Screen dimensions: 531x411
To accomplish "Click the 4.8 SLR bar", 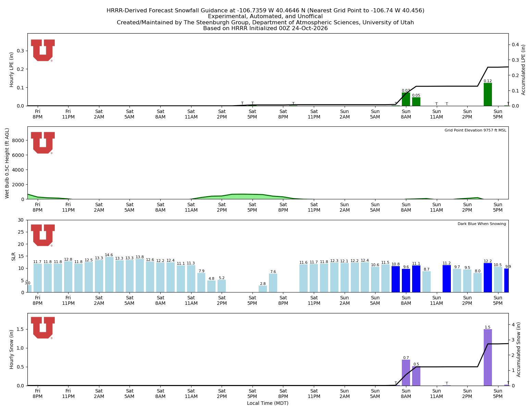I will pyautogui.click(x=211, y=287).
